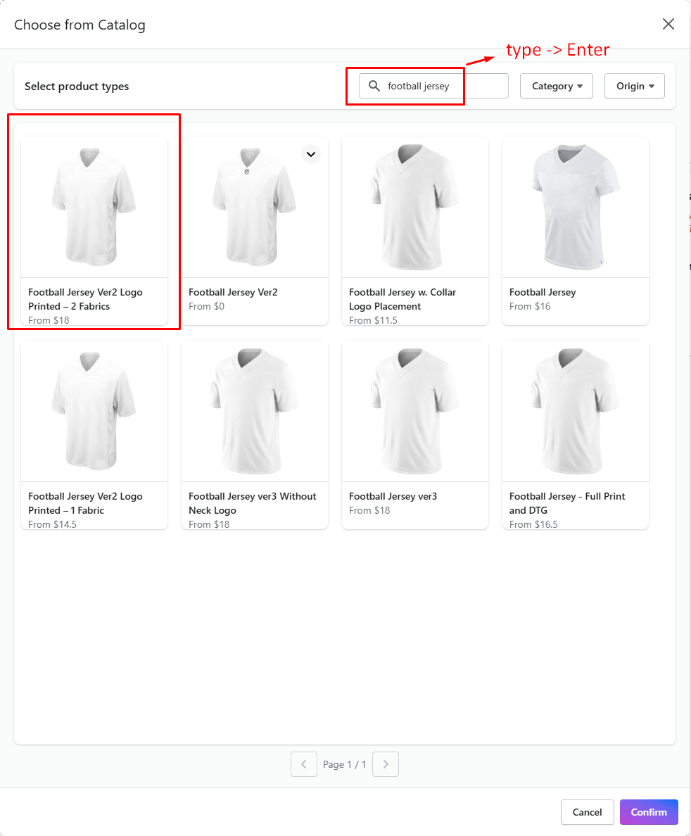Pick the Football Jersey From $16 image
691x836 pixels.
[x=576, y=208]
